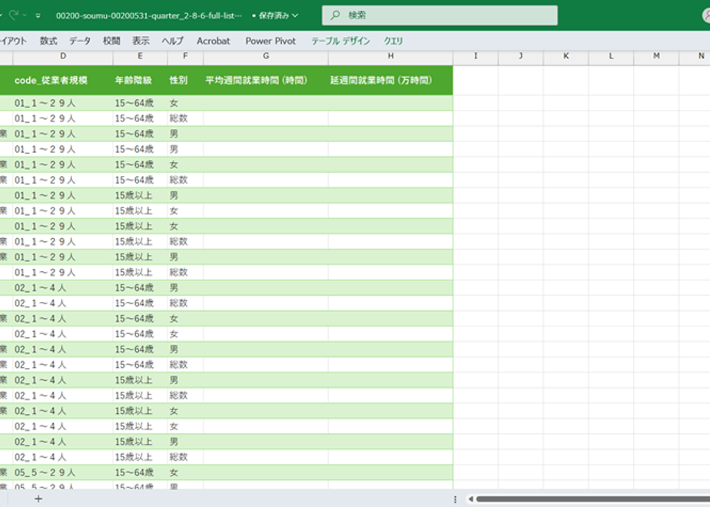Image resolution: width=710 pixels, height=507 pixels.
Task: Switch to the 校閲 tab
Action: pos(111,41)
